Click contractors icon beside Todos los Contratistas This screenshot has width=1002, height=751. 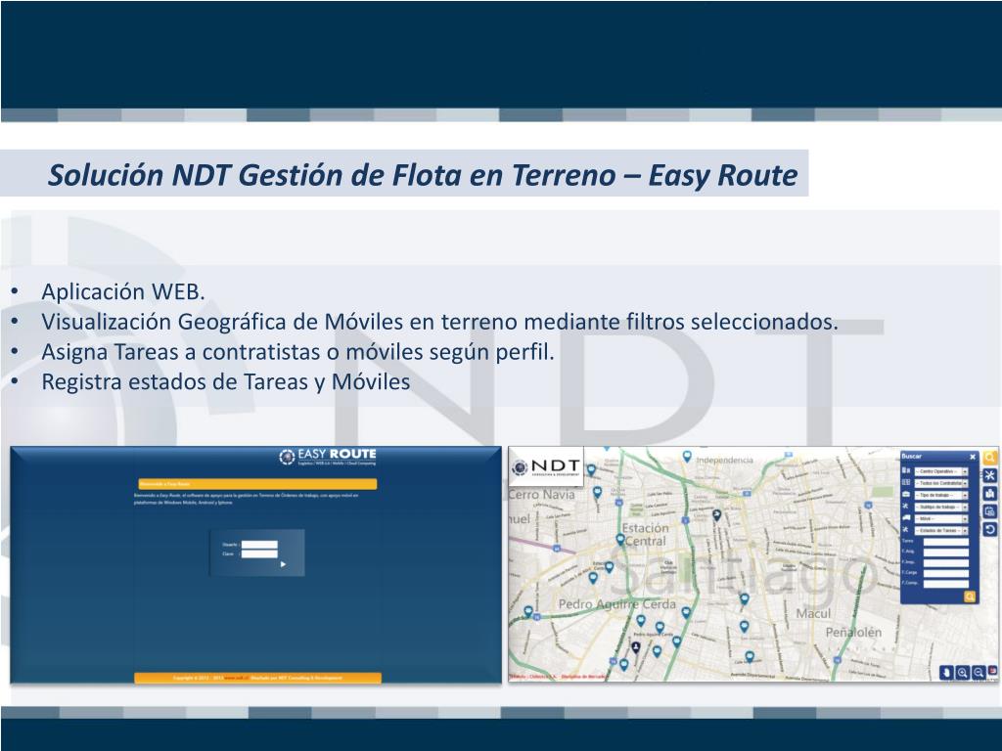(x=906, y=482)
